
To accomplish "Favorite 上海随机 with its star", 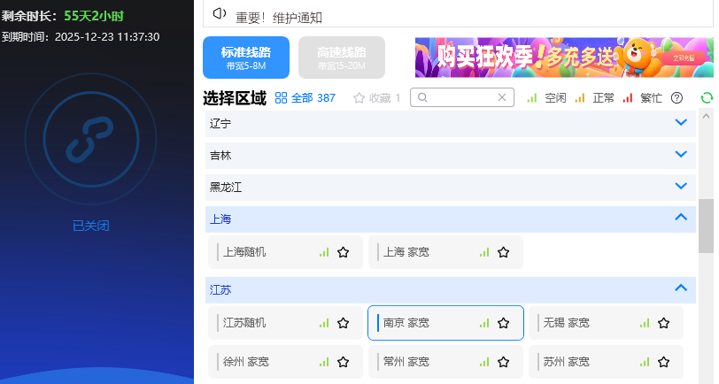I will pyautogui.click(x=343, y=252).
